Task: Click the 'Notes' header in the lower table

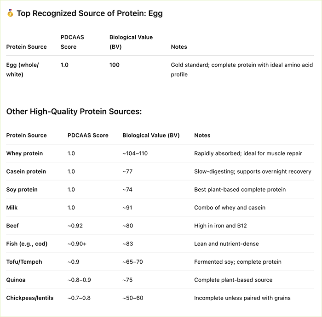Action: point(202,136)
